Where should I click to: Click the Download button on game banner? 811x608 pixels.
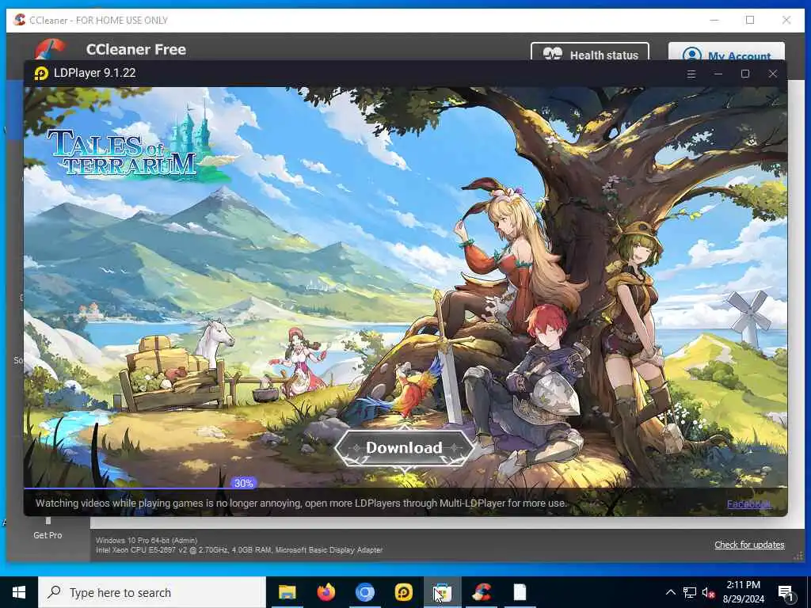click(404, 448)
